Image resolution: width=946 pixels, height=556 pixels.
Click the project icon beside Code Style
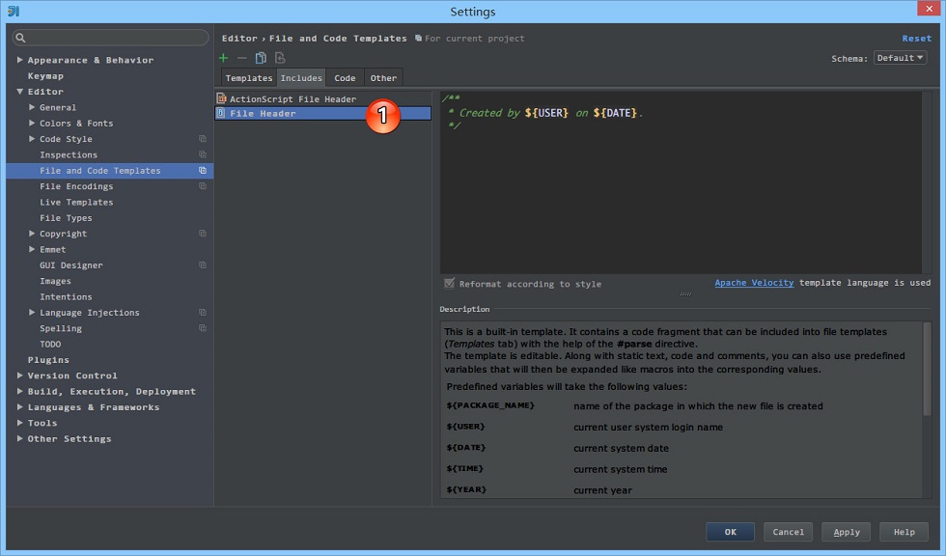pos(203,139)
